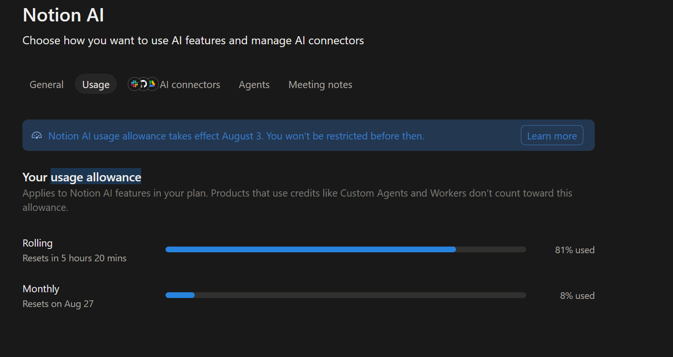Click the Notion AI page title

click(x=63, y=15)
